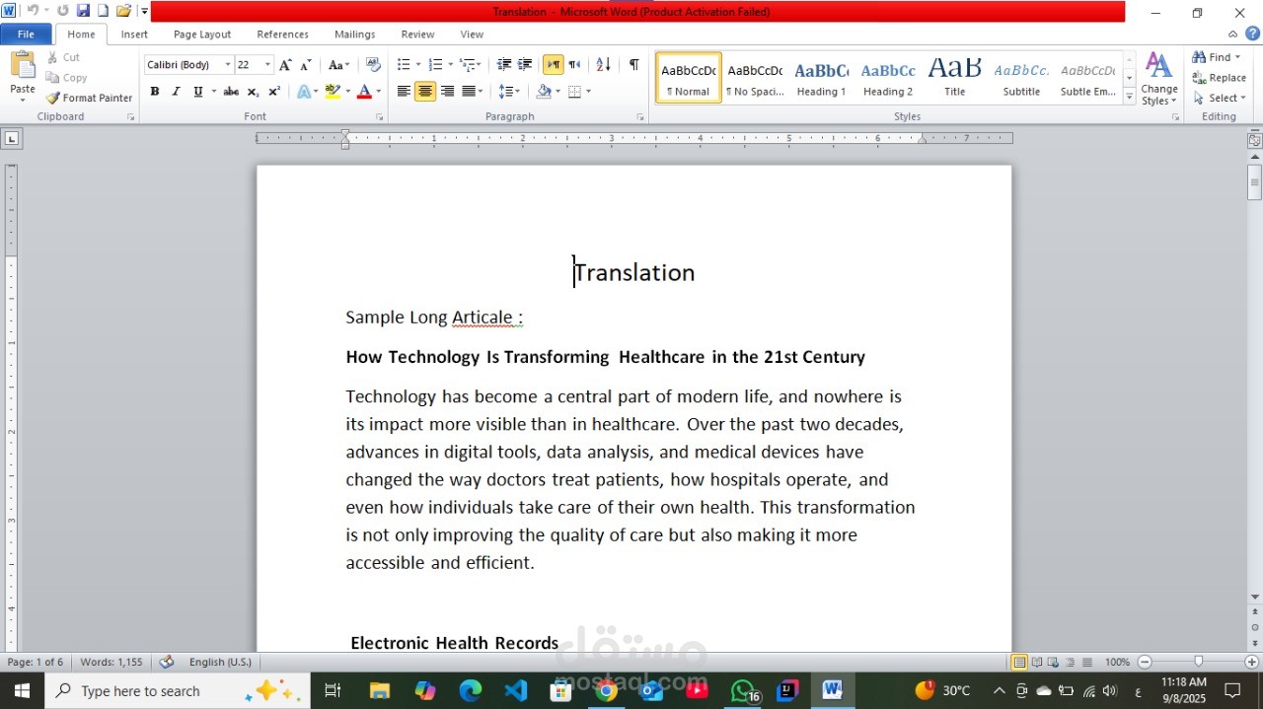Toggle strikethrough formatting
Image resolution: width=1263 pixels, height=709 pixels.
click(x=231, y=92)
